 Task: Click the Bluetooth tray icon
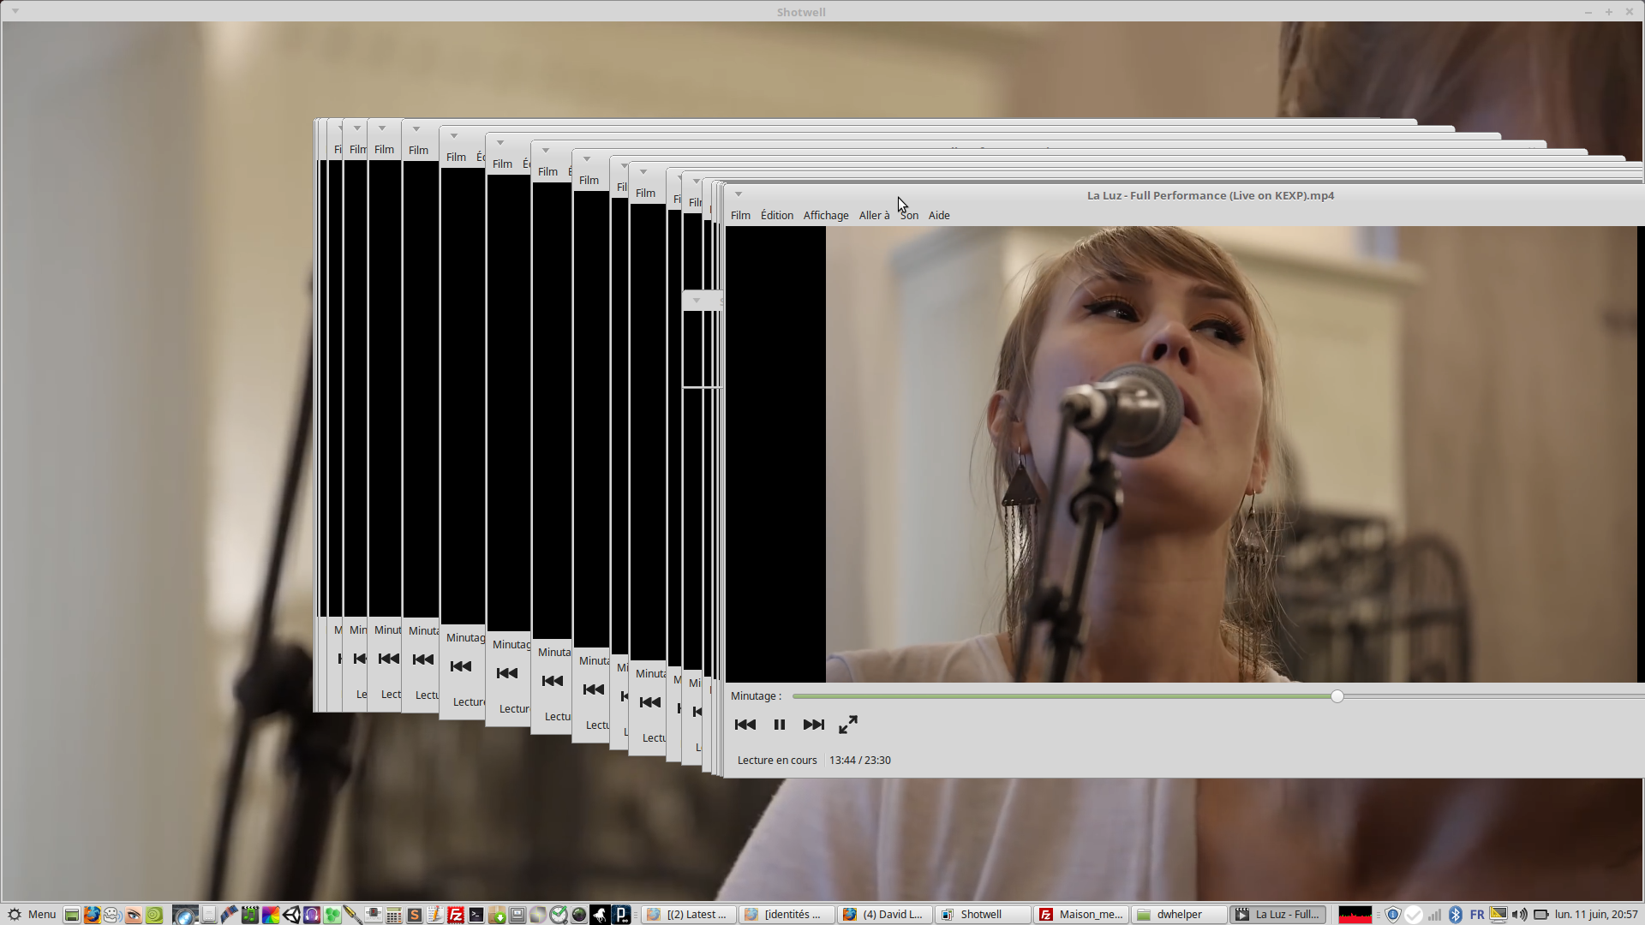pyautogui.click(x=1455, y=915)
